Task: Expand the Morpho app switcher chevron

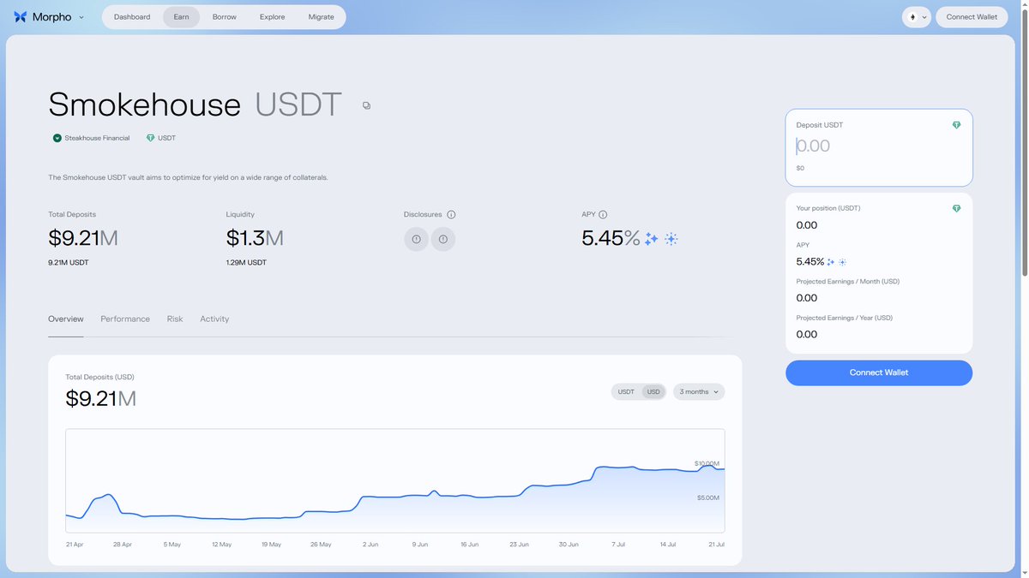Action: pyautogui.click(x=81, y=17)
